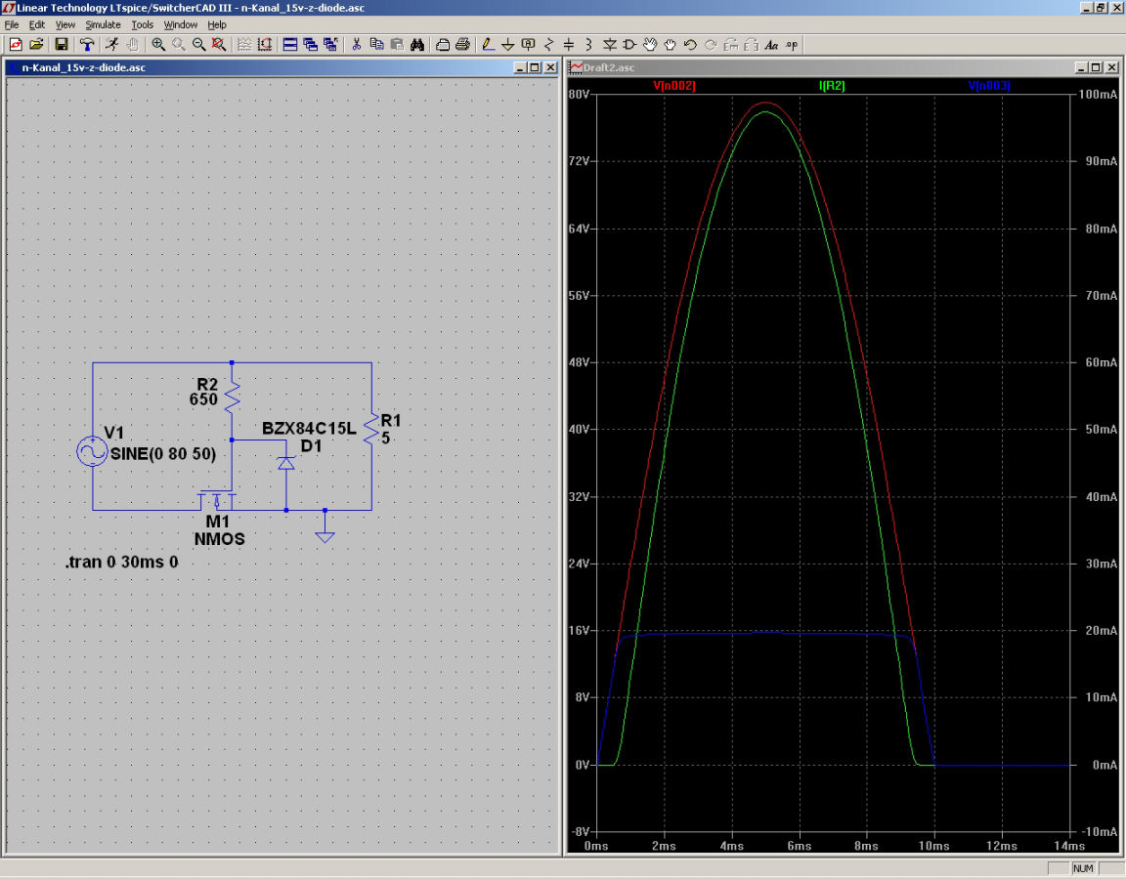Screen dimensions: 1126x879
Task: Click the New Schematic toolbar icon
Action: coord(15,45)
